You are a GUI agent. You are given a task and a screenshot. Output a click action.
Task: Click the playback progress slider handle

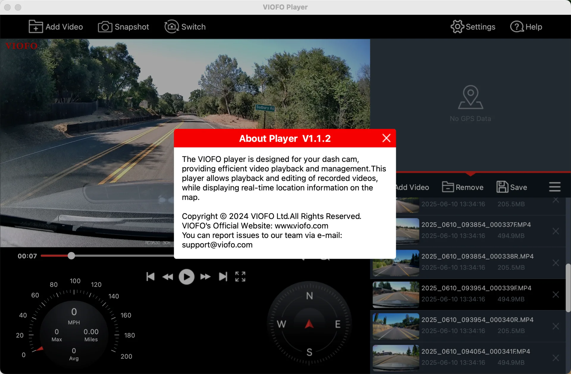(x=71, y=256)
